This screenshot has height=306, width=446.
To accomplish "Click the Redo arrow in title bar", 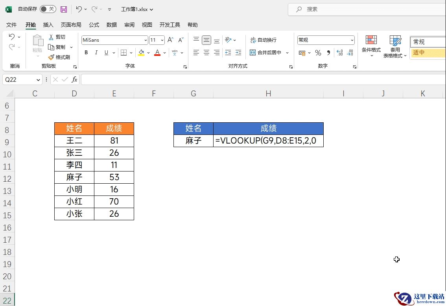I will tap(94, 9).
